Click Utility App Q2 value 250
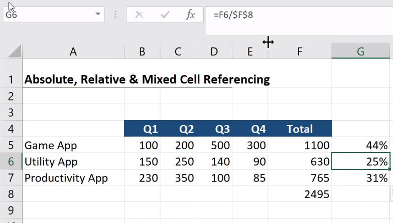 pos(178,161)
